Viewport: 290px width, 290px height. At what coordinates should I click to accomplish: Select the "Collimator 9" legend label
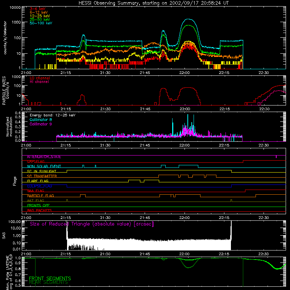pos(41,124)
